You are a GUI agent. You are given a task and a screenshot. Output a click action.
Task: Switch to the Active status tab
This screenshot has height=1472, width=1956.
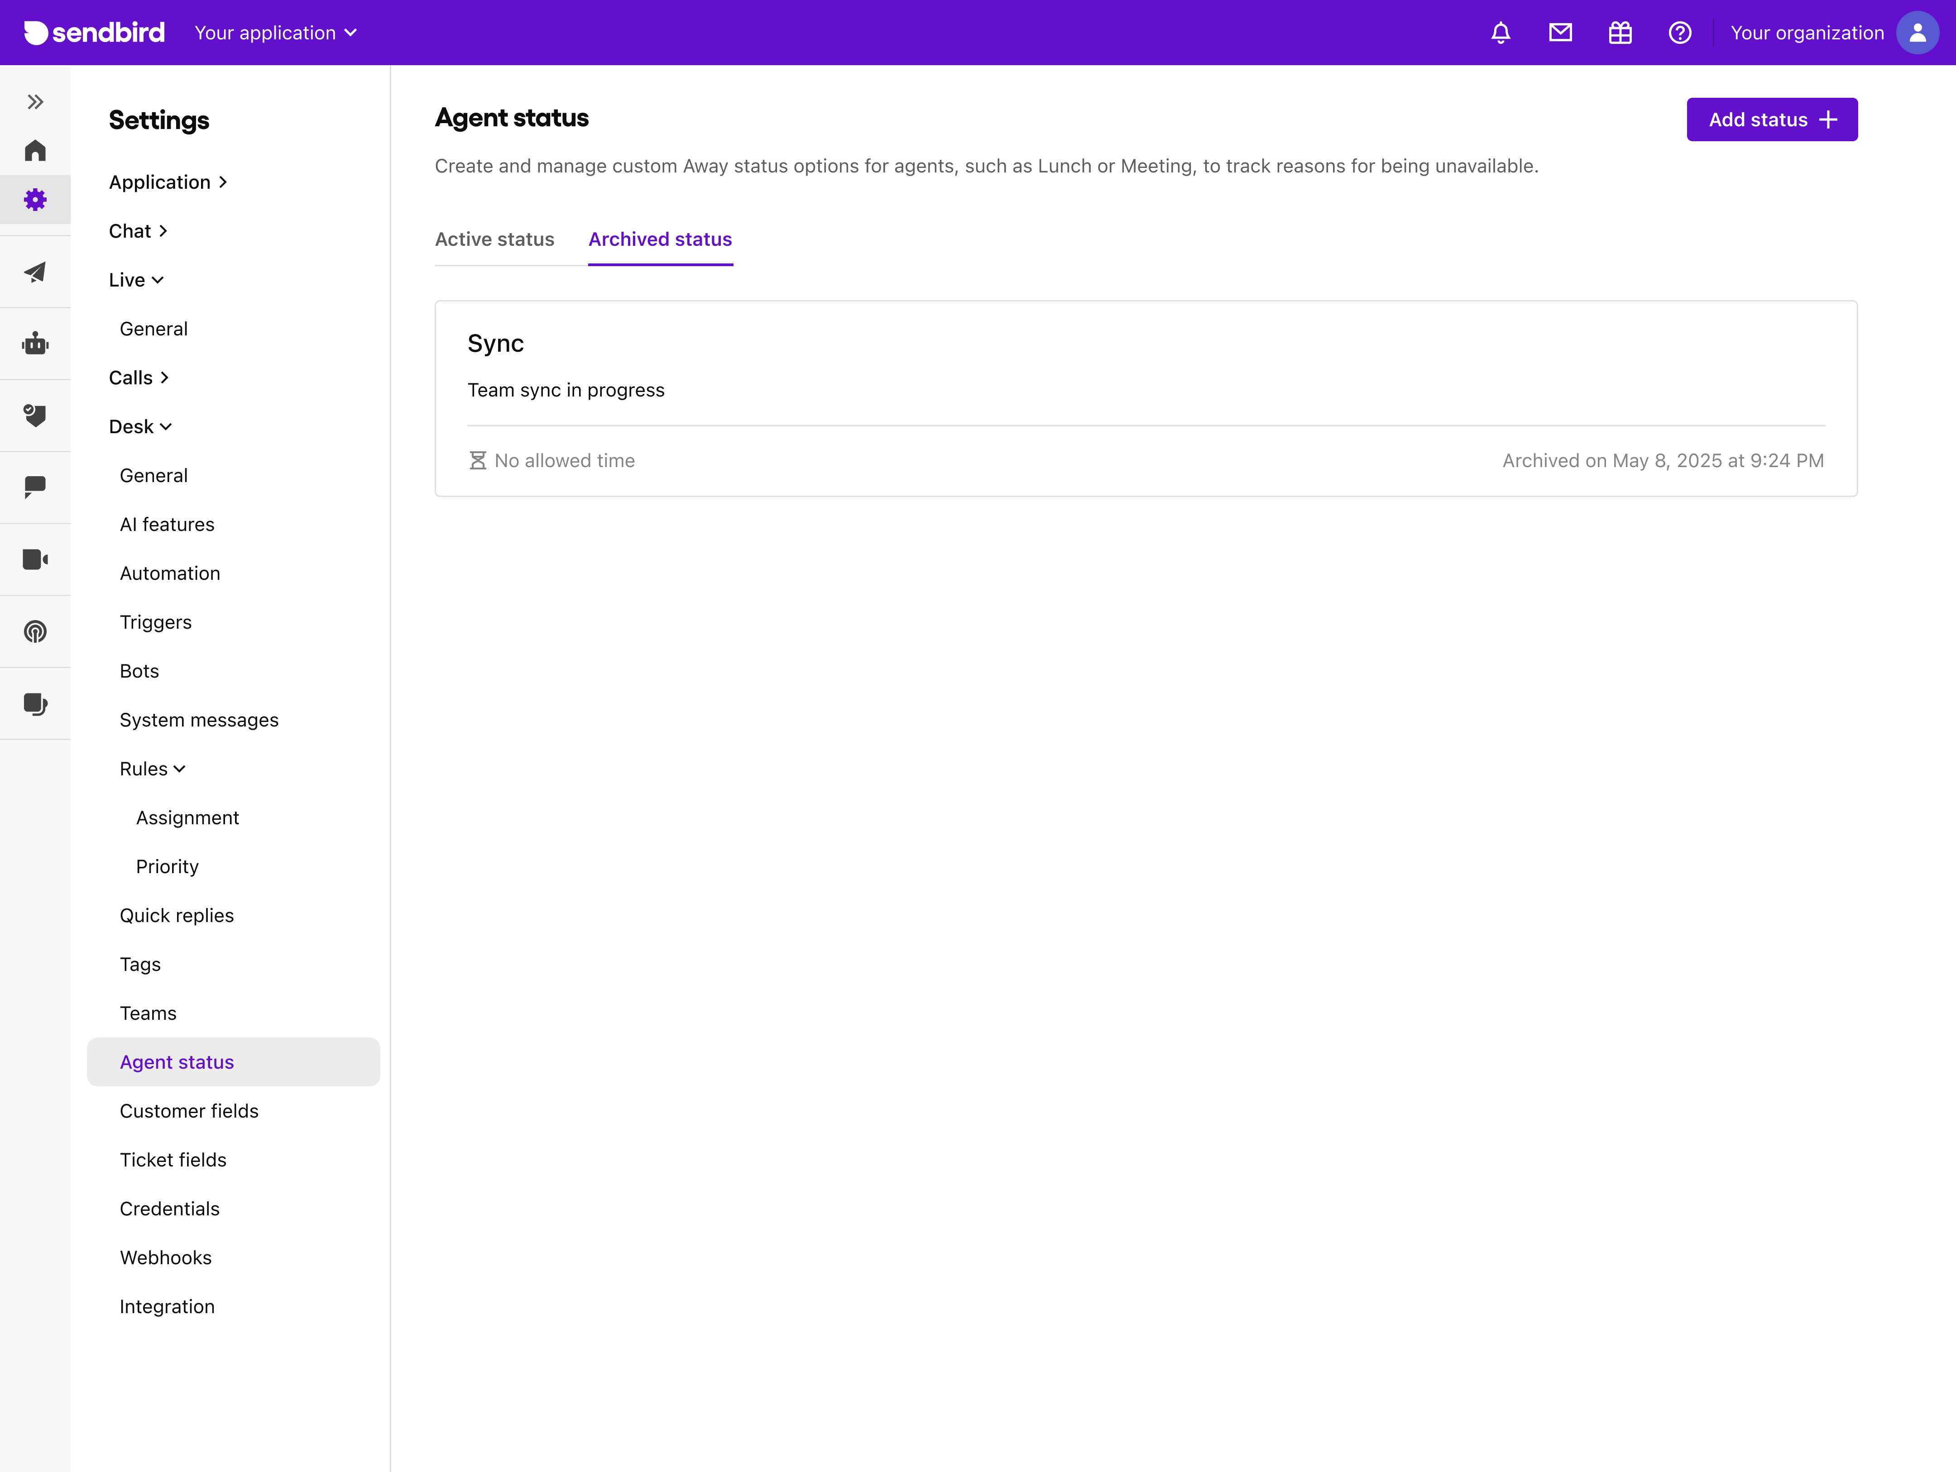pyautogui.click(x=495, y=239)
